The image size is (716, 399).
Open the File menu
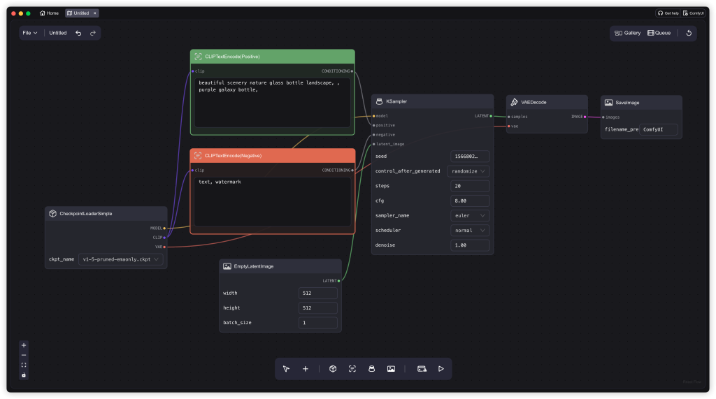pyautogui.click(x=29, y=33)
